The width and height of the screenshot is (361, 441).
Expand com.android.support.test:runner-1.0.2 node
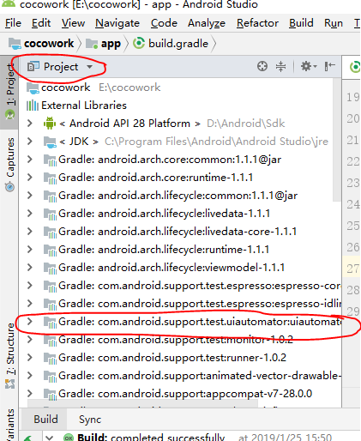click(x=29, y=358)
